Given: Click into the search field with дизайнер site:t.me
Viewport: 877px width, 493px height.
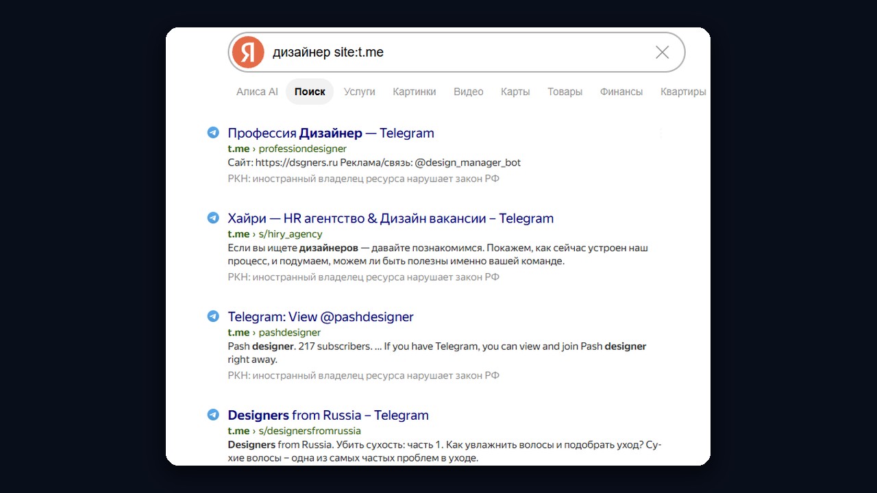Looking at the screenshot, I should [456, 52].
